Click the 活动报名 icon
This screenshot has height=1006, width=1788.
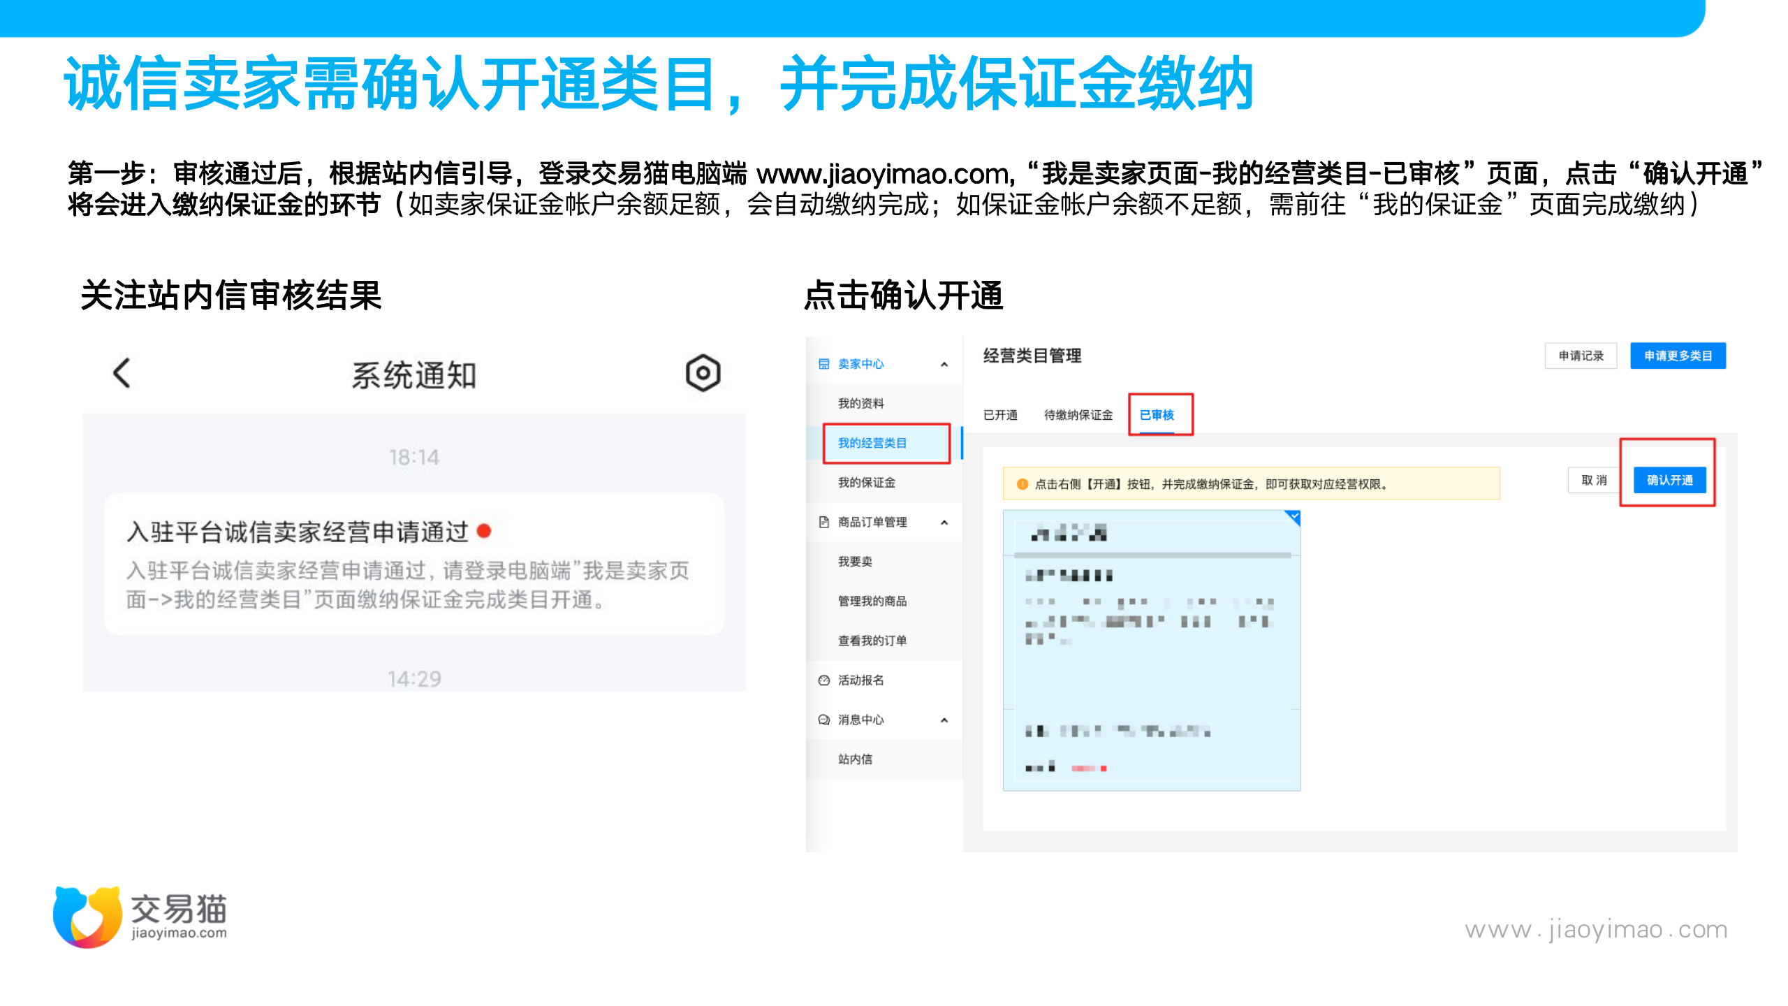(x=824, y=680)
